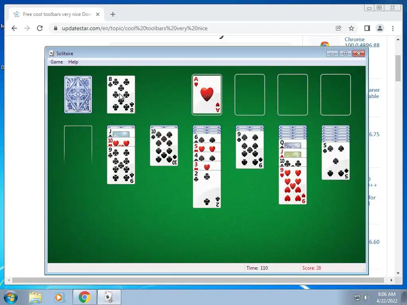Screen dimensions: 407x305
Task: Click the black Queen in sixth column
Action: tap(293, 144)
